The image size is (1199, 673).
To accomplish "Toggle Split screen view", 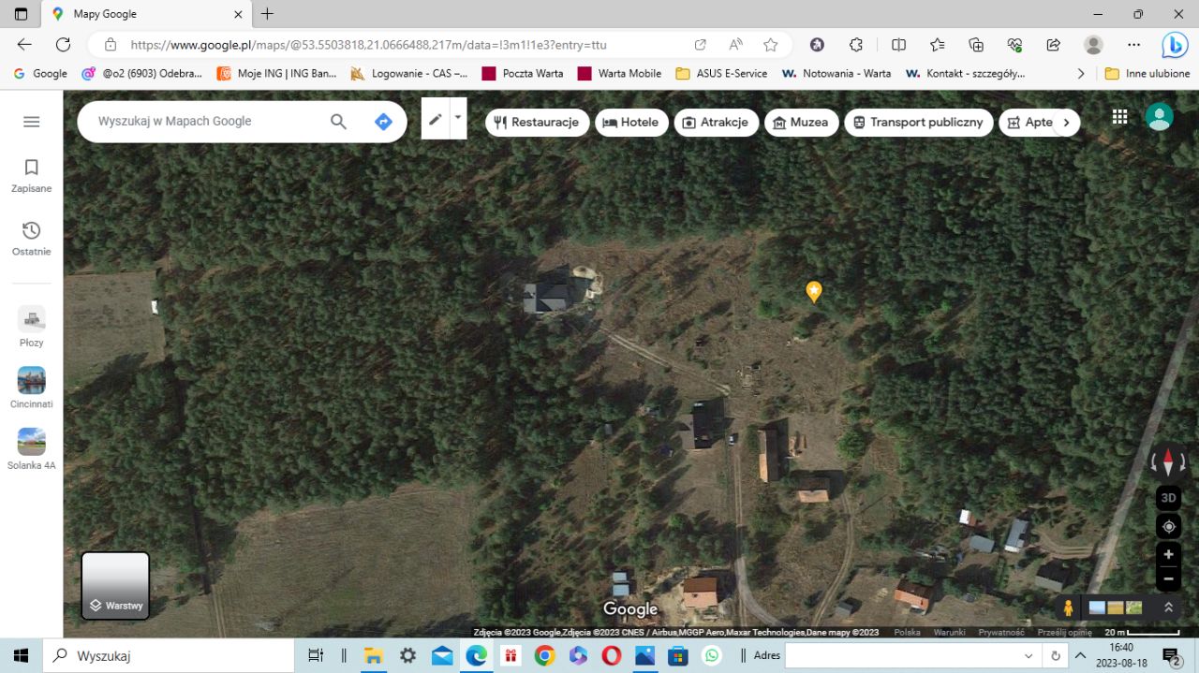I will click(898, 44).
